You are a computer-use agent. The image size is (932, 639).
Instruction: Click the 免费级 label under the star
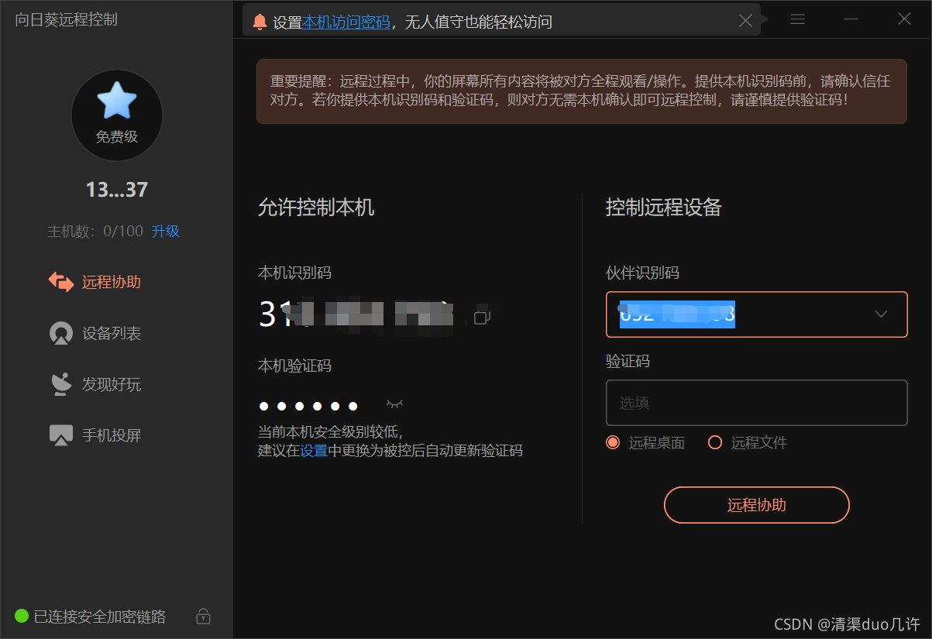pos(117,137)
